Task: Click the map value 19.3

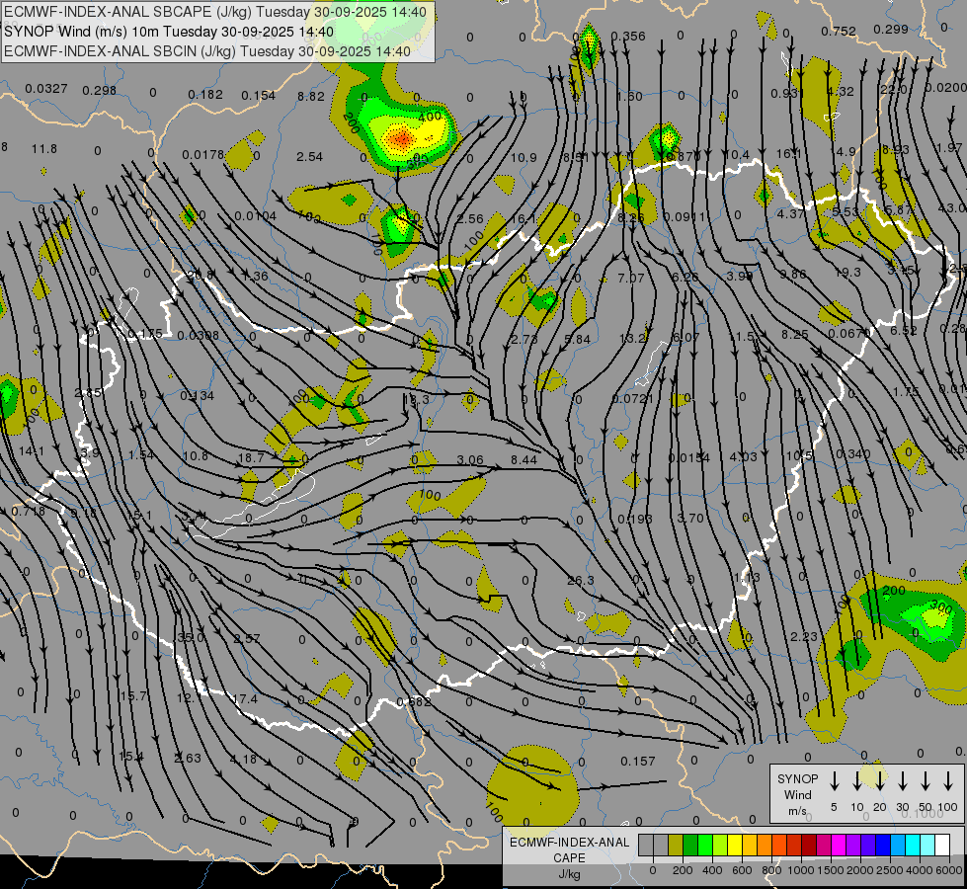Action: point(847,272)
